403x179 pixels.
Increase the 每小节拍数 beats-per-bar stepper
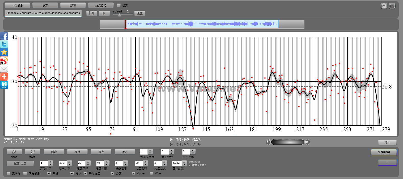point(150,150)
